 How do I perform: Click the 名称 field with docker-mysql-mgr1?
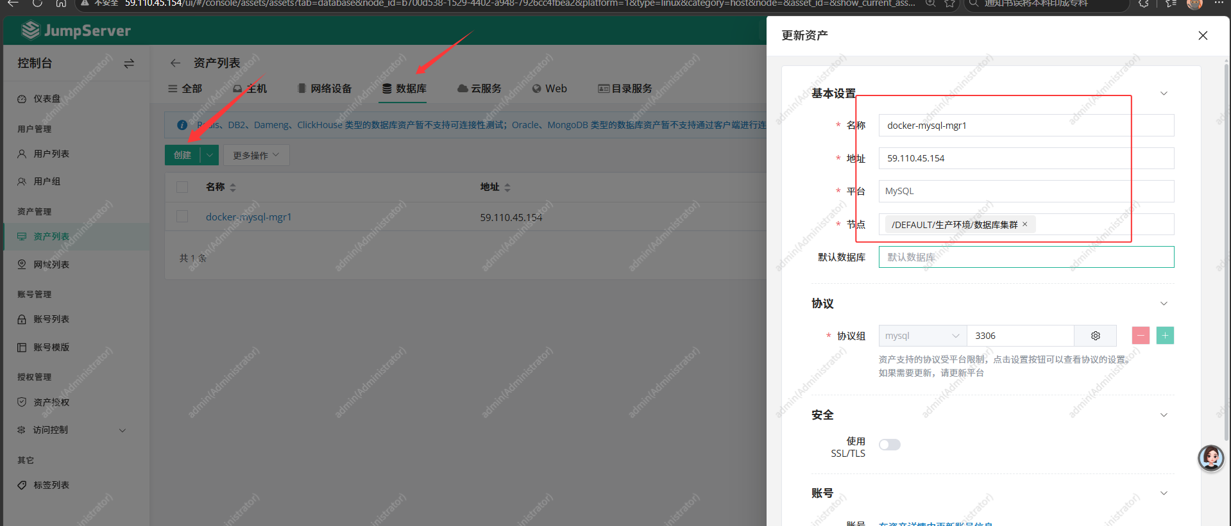pos(1026,125)
